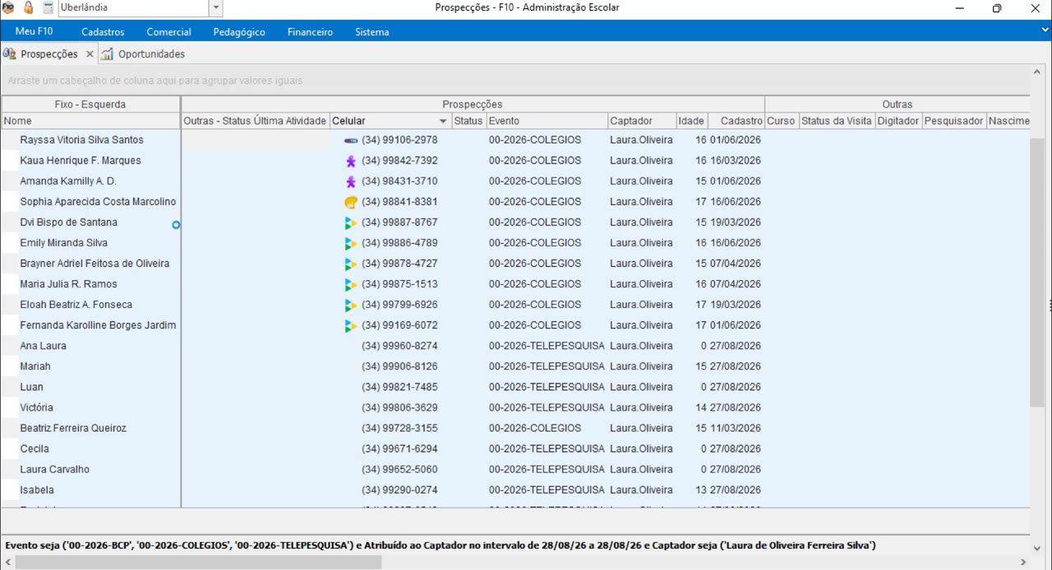Screen dimensions: 1052x570
Task: Click carrier icon beside (34) 99799-6926
Action: 351,305
